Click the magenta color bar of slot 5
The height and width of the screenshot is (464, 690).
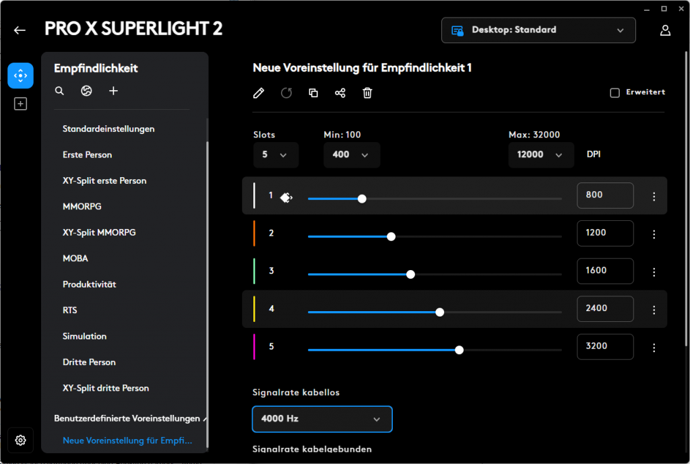(254, 347)
